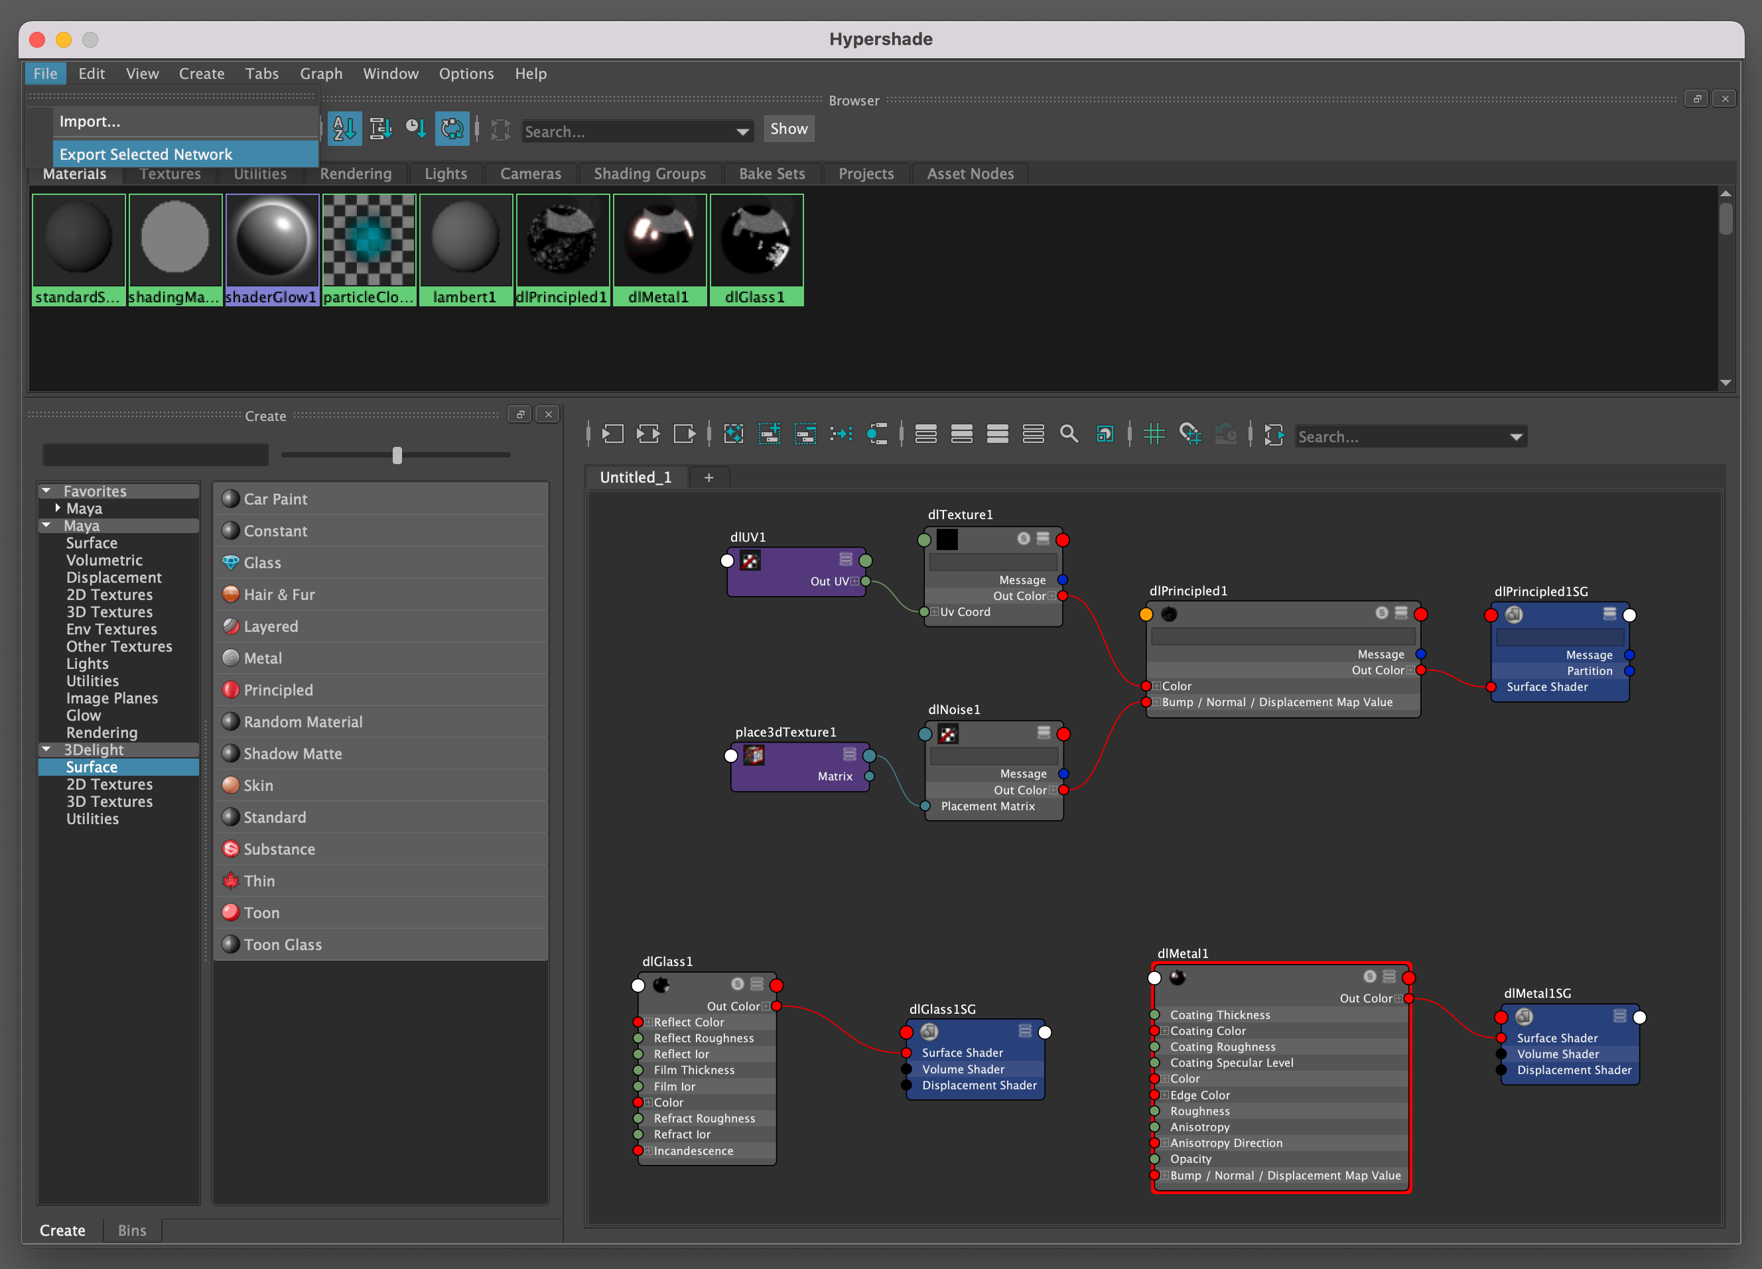Toggle the solo button on the dlMetal1 node
The image size is (1762, 1269).
click(x=1370, y=976)
